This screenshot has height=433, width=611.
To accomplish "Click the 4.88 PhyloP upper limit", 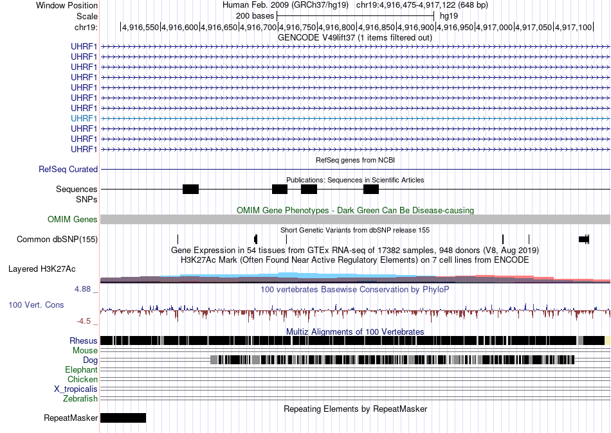I will coord(82,289).
